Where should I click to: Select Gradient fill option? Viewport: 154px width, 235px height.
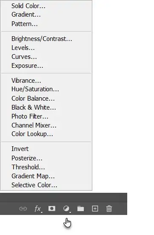point(26,15)
